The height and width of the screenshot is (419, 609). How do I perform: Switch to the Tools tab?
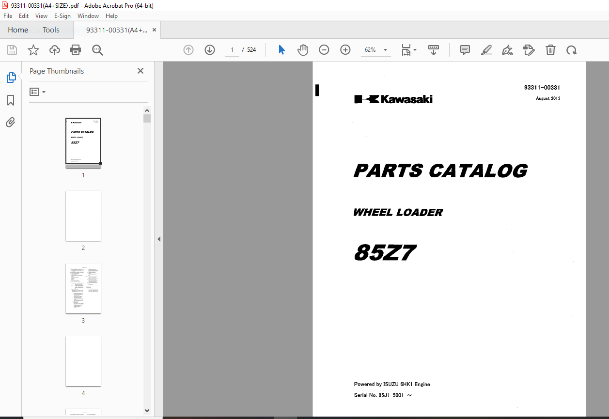point(51,30)
